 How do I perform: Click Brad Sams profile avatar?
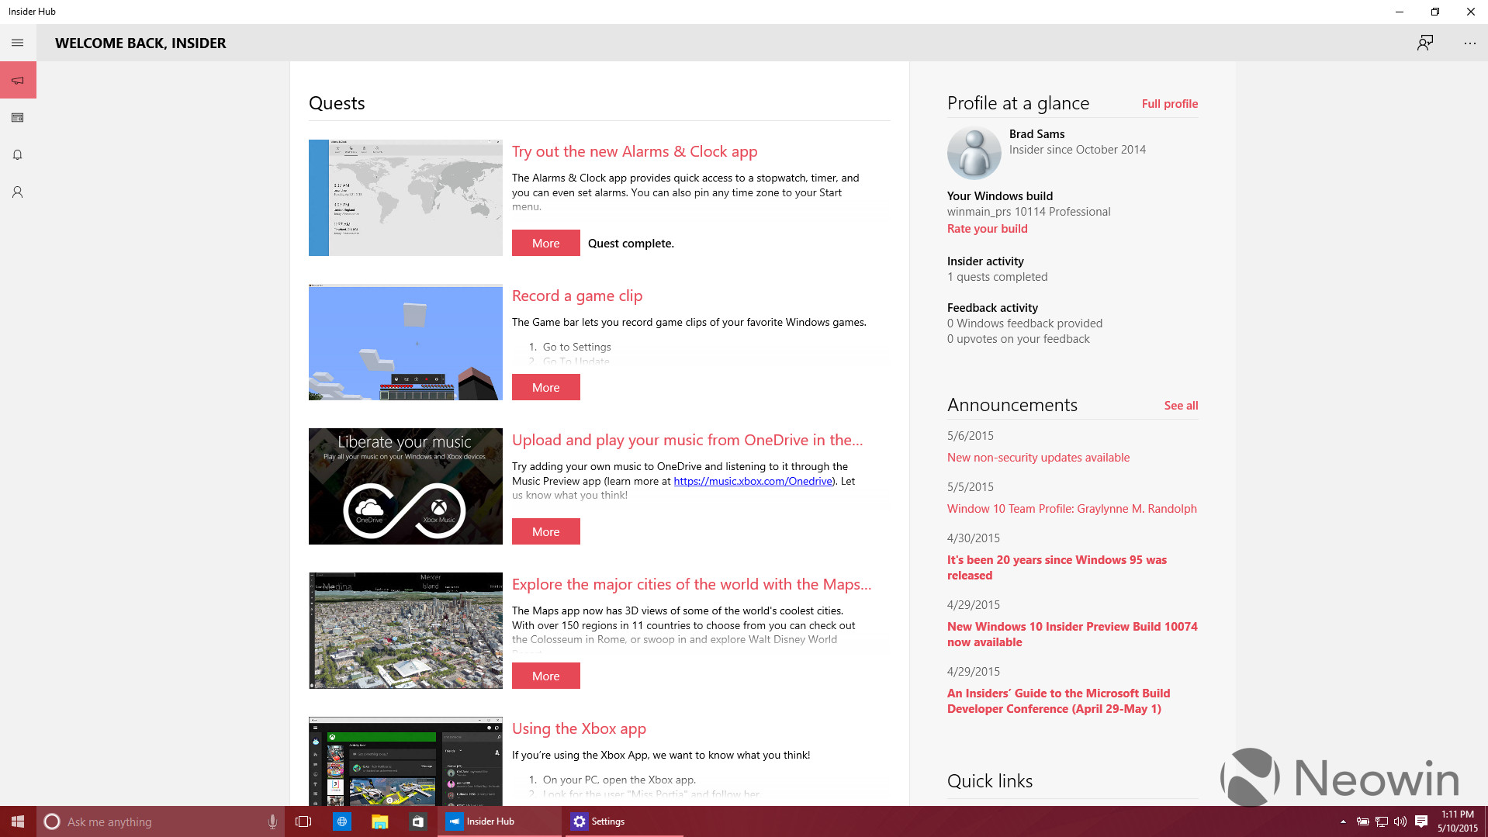pos(974,153)
